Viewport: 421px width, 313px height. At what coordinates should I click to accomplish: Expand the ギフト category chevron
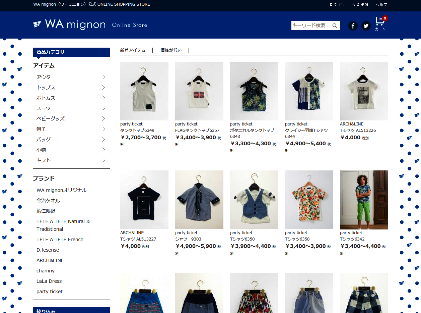pos(103,160)
